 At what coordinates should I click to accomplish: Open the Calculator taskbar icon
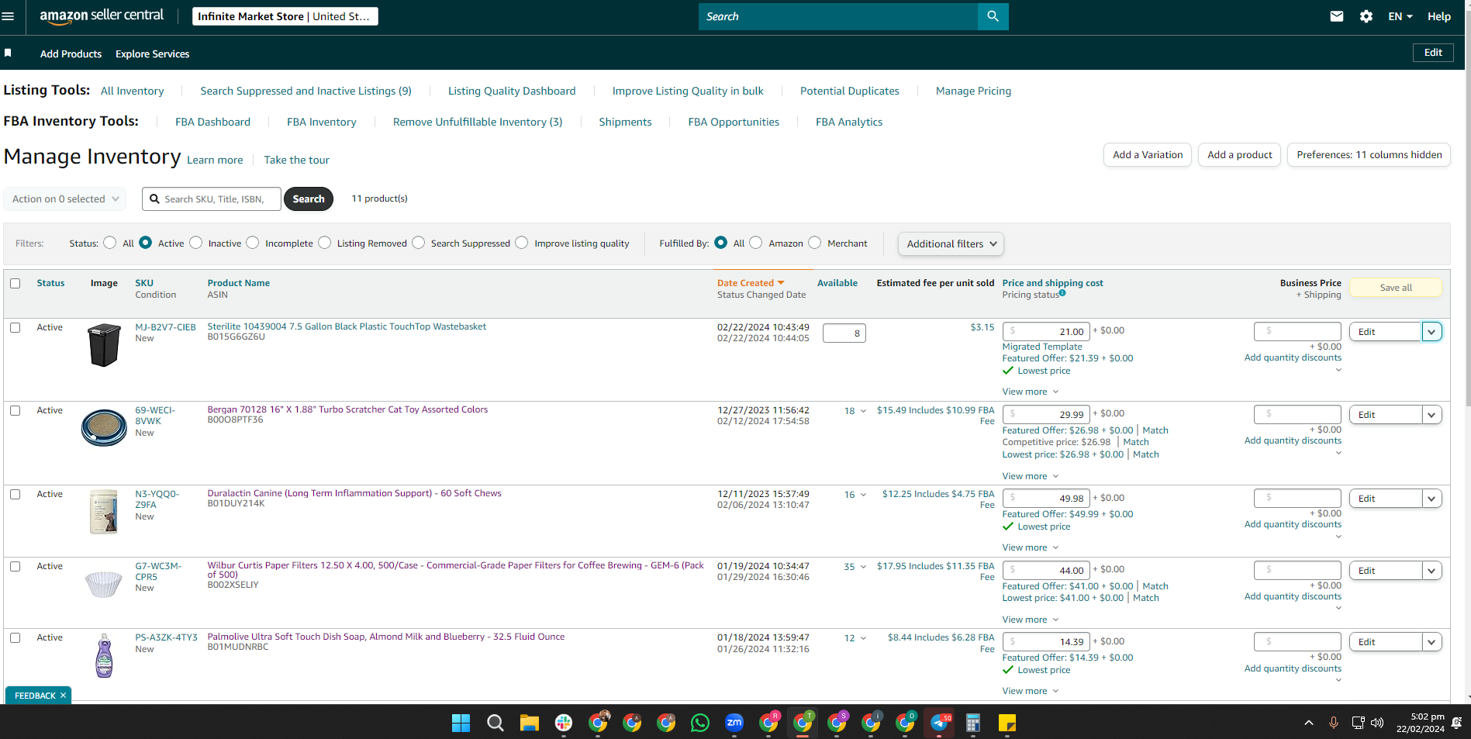point(973,723)
